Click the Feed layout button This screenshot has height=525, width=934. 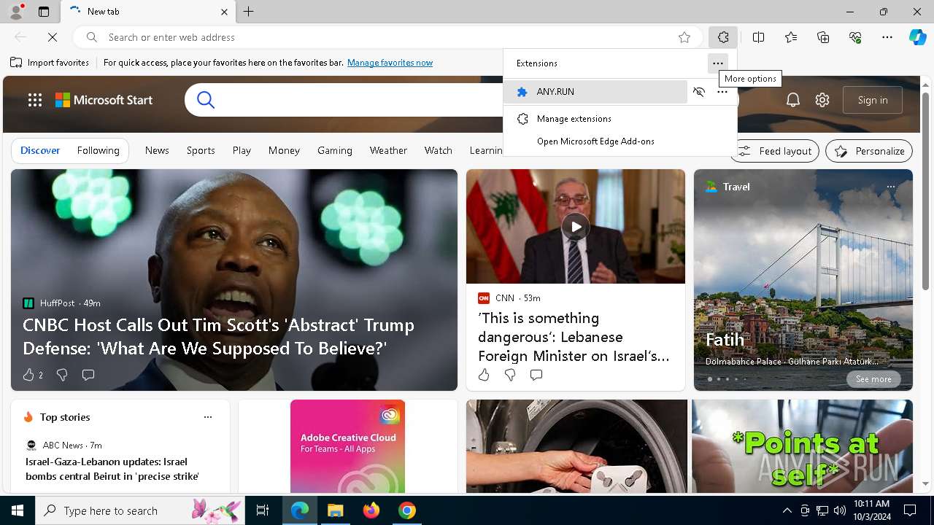(775, 151)
